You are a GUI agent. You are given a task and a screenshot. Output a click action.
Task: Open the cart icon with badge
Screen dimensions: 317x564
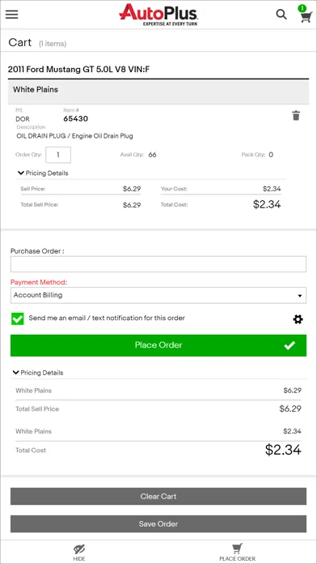[x=306, y=15]
